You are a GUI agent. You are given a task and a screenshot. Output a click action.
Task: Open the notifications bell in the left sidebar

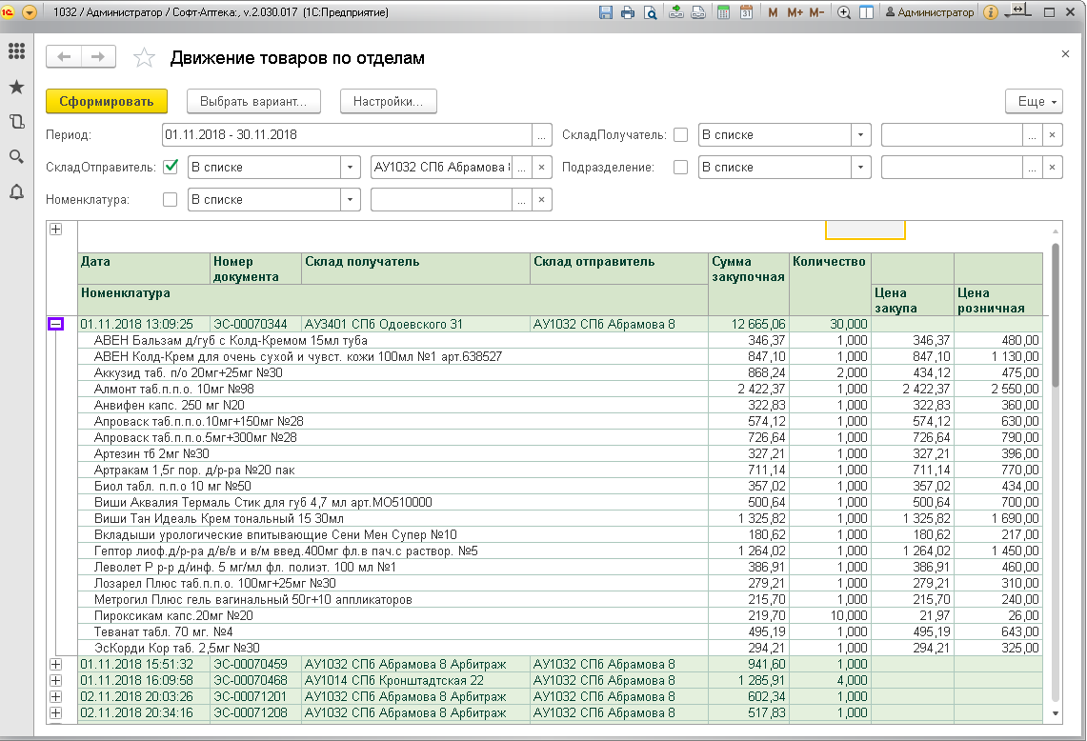16,191
